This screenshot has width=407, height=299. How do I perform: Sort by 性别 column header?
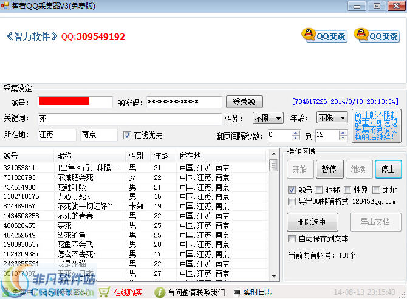138,156
